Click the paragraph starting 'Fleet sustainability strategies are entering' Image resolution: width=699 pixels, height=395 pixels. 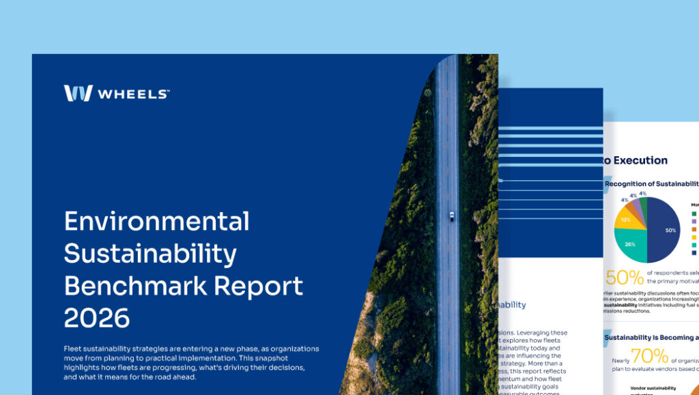191,362
